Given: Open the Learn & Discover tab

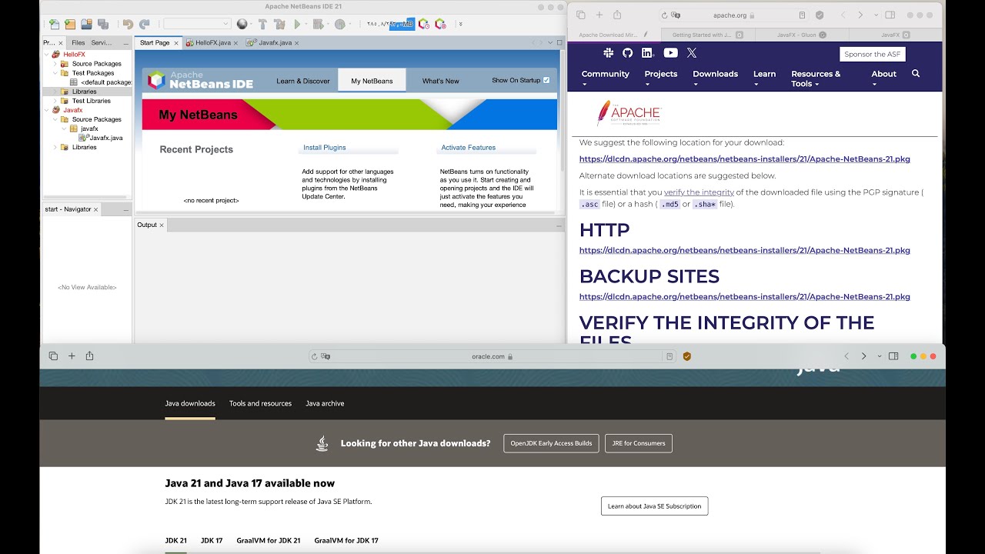Looking at the screenshot, I should 303,81.
